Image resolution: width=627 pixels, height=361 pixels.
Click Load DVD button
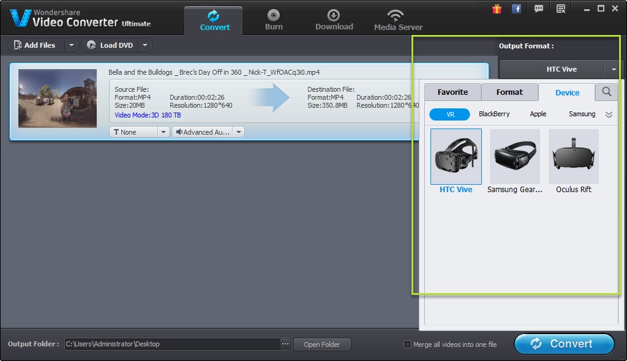[110, 45]
